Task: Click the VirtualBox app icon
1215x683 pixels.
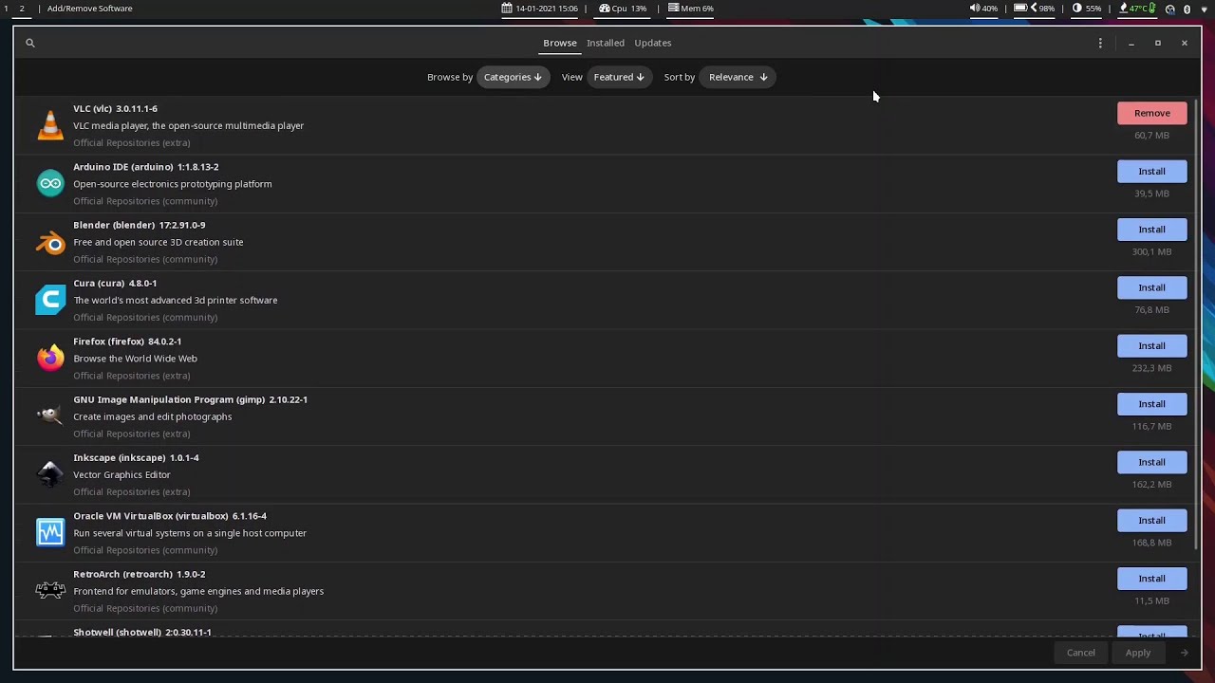Action: 50,532
